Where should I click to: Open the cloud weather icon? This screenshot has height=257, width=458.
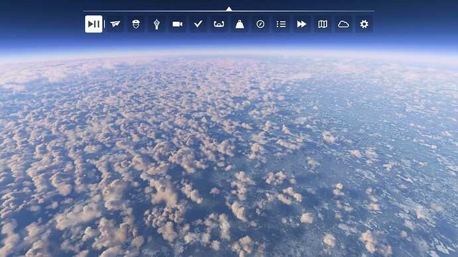343,24
